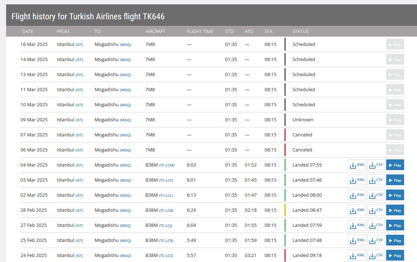The image size is (417, 262).
Task: Download KML for 24 Feb 2025 flight
Action: (x=357, y=255)
